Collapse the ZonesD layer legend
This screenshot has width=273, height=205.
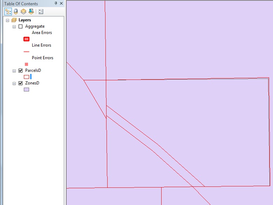(x=14, y=83)
